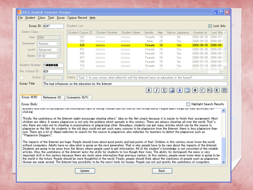Click student list horizontal scroll-left arrow
Image resolution: width=253 pixels, height=190 pixels.
[x=69, y=71]
